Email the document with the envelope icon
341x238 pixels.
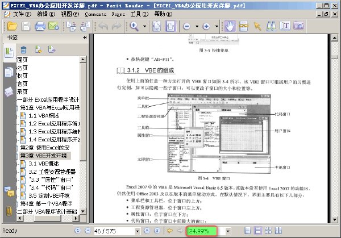53,26
